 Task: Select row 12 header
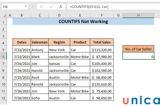pyautogui.click(x=3, y=98)
